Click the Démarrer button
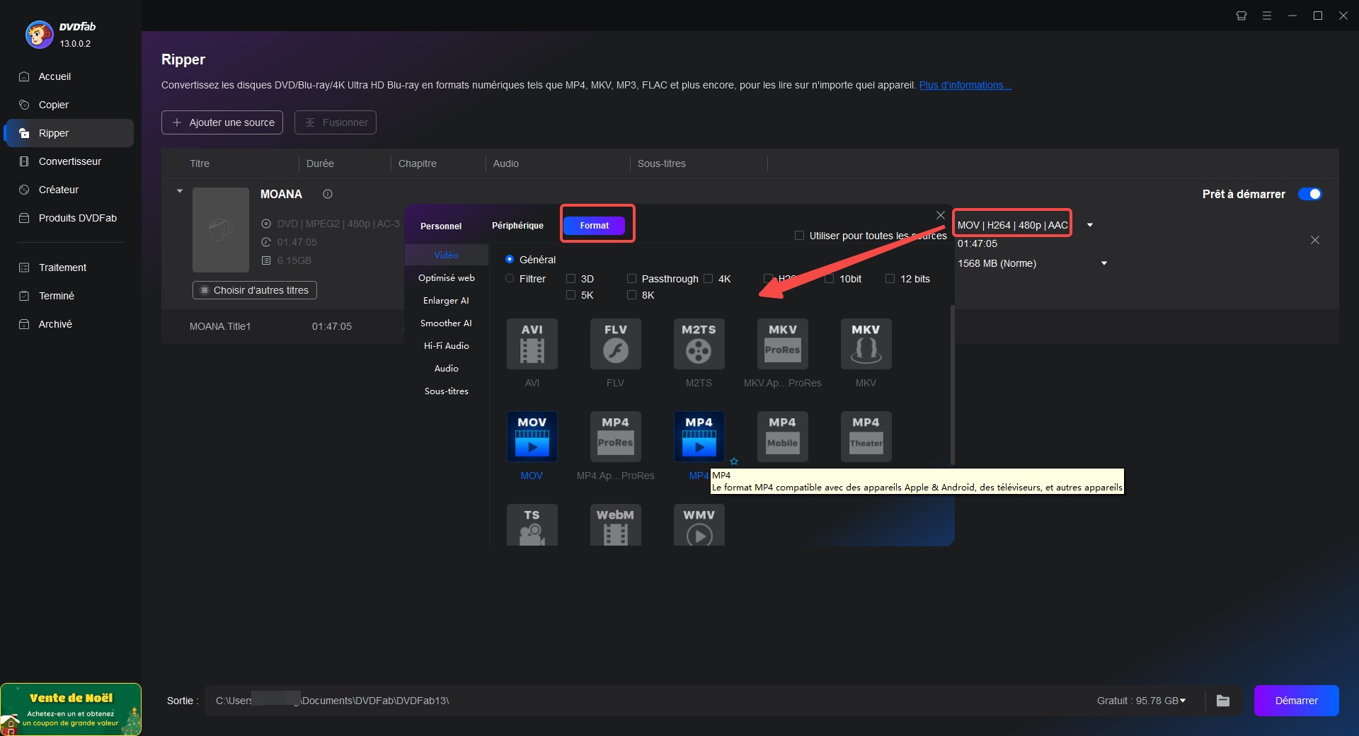Image resolution: width=1359 pixels, height=736 pixels. pos(1296,701)
